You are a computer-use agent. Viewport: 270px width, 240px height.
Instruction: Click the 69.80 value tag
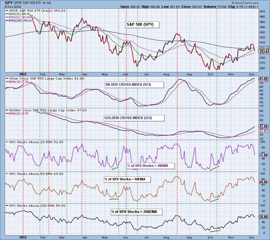click(263, 182)
